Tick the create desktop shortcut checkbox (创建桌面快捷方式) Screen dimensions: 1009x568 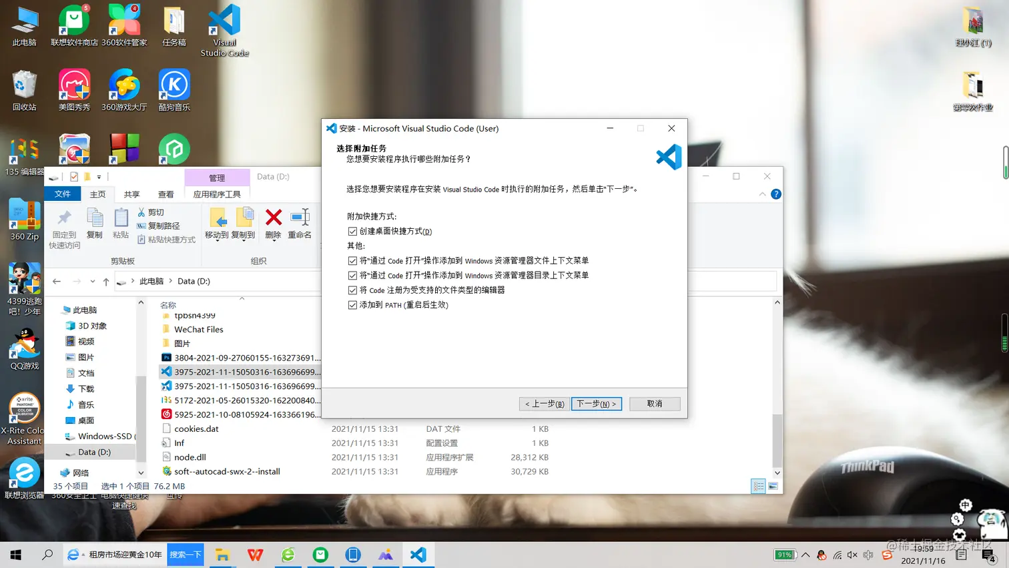pyautogui.click(x=352, y=232)
